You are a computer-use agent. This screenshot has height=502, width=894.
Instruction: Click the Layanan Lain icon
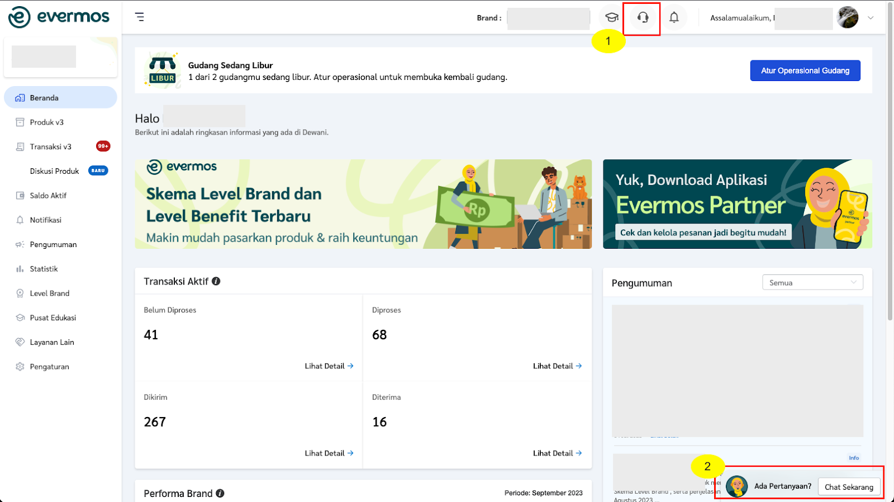[20, 342]
